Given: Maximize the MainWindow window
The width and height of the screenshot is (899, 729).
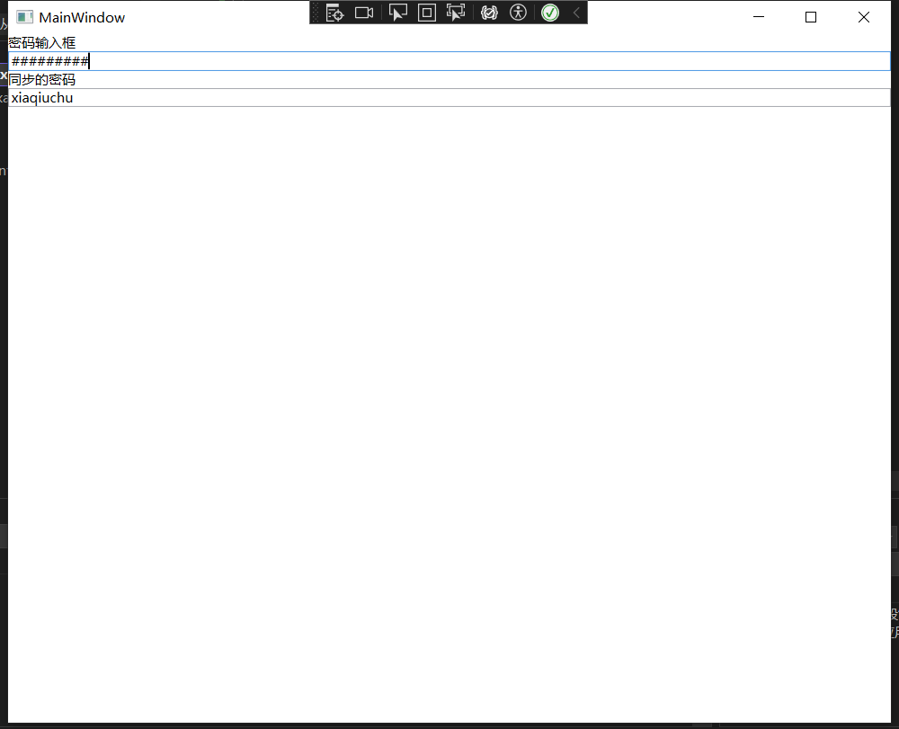Looking at the screenshot, I should (x=811, y=17).
